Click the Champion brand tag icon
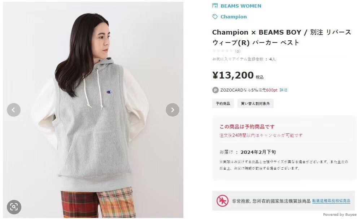 tap(215, 17)
